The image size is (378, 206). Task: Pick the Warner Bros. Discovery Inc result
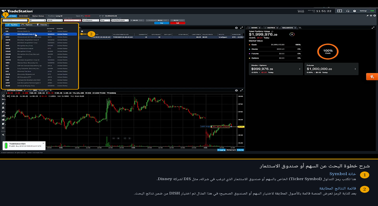[40, 63]
